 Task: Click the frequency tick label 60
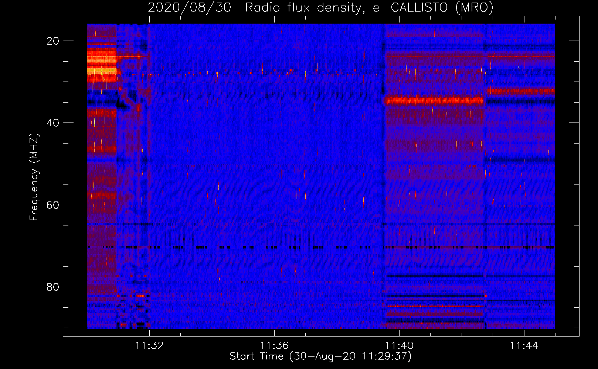pos(53,205)
